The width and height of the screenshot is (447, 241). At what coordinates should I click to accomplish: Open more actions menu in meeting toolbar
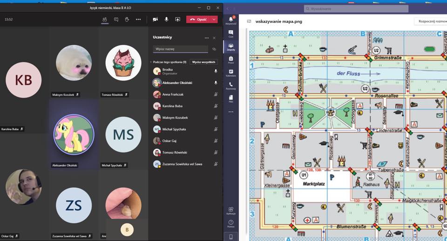pyautogui.click(x=138, y=20)
